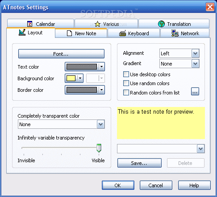Click the Font... button
217x197 pixels.
(61, 54)
